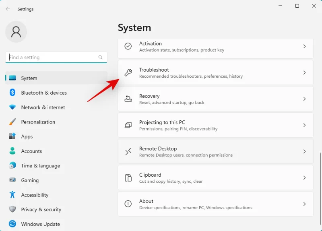322x231 pixels.
Task: Open the Personalization settings category
Action: coord(38,122)
